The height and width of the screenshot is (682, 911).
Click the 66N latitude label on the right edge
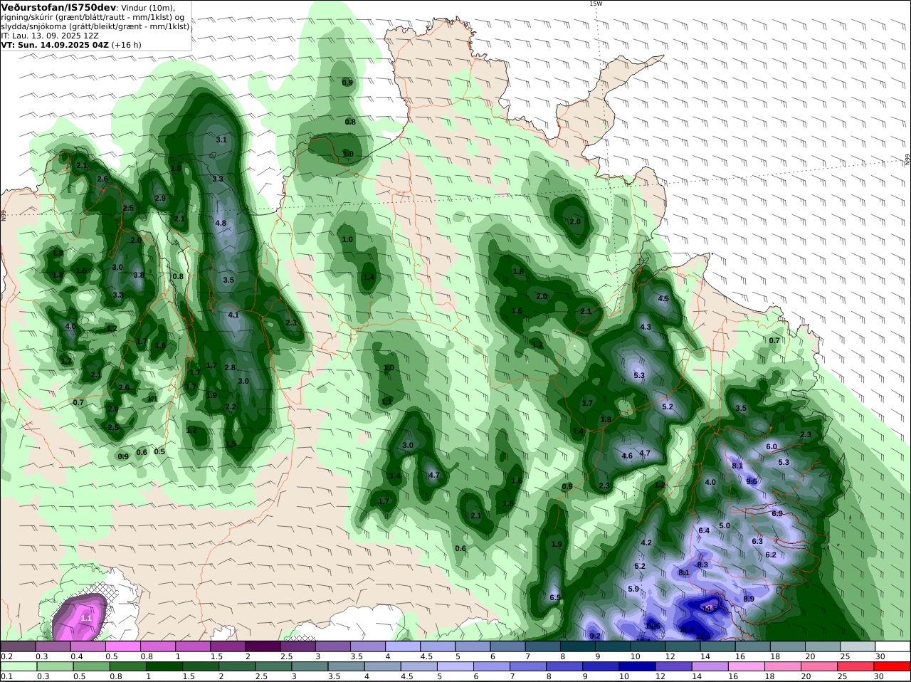coord(907,159)
